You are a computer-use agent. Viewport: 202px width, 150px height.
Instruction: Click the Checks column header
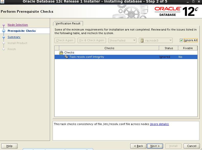(x=109, y=48)
